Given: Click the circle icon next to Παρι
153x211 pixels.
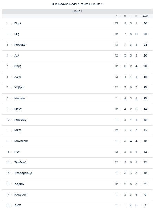Looking at the screenshot, I should [x=11, y=24].
